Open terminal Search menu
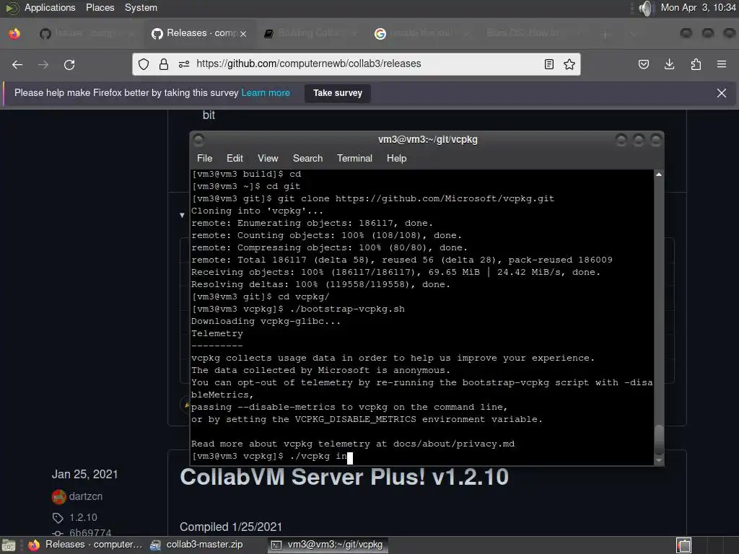The image size is (739, 554). pos(307,158)
